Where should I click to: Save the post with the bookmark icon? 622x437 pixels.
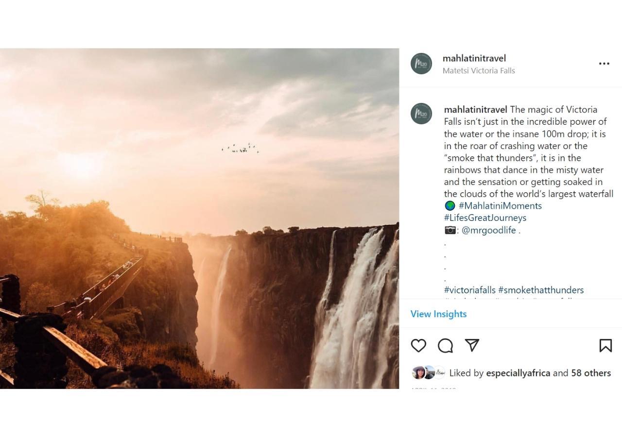(605, 346)
